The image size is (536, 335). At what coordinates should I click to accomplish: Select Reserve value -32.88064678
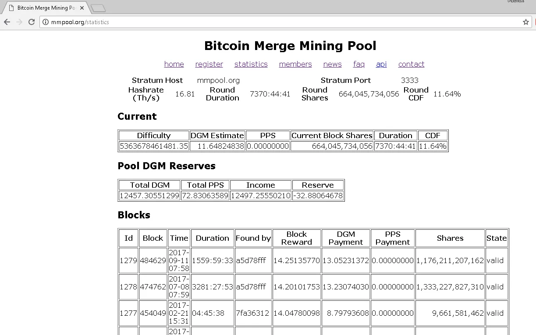(318, 196)
